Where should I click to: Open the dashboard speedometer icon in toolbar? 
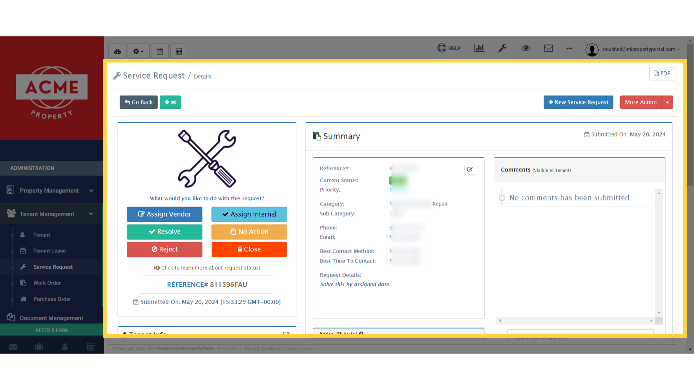[x=117, y=51]
